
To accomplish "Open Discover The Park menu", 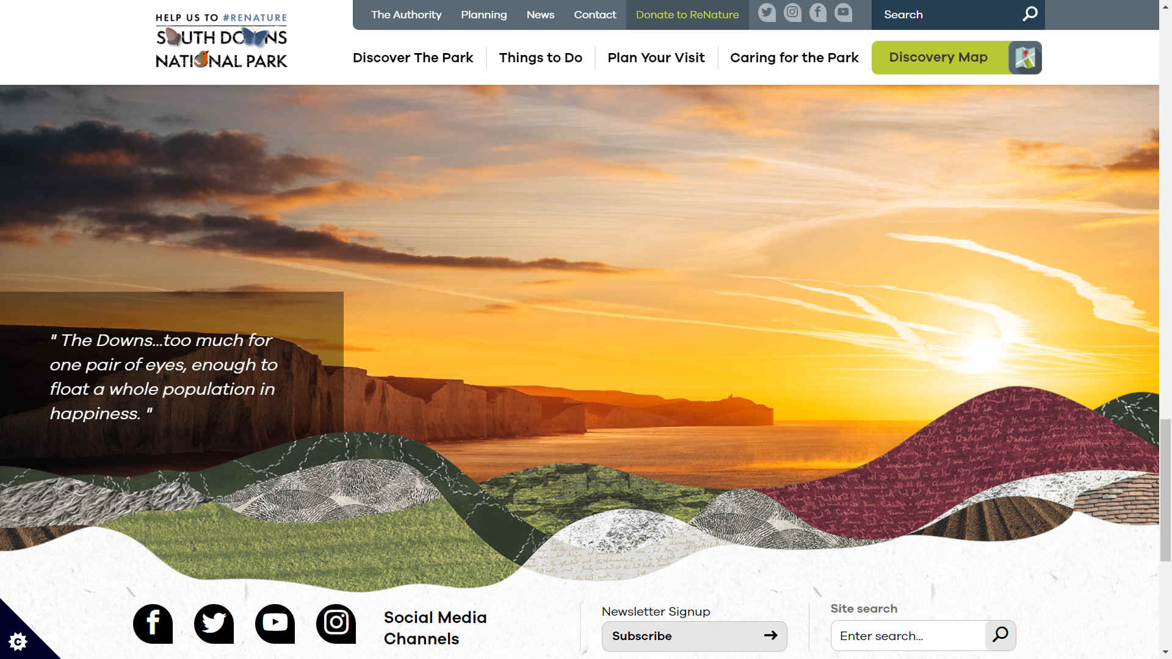I will pos(413,57).
